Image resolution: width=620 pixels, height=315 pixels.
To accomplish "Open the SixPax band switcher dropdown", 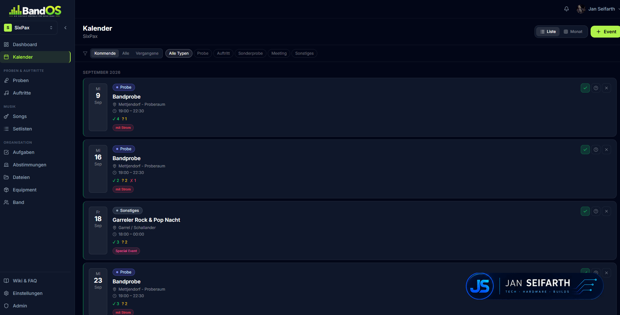I will 29,28.
